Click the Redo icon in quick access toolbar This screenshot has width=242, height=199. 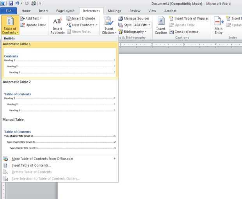(27, 3)
